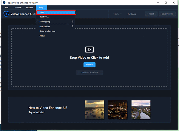
Task: Open the Process menu
Action: click(x=30, y=7)
